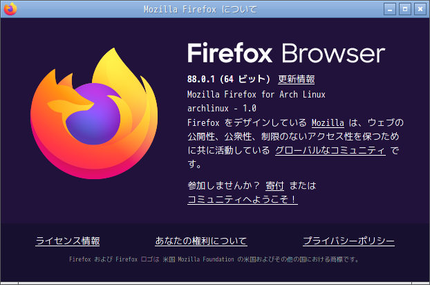Image resolution: width=430 pixels, height=285 pixels.
Task: Click the Mozilla Foundation trademark notice text
Action: 214,259
